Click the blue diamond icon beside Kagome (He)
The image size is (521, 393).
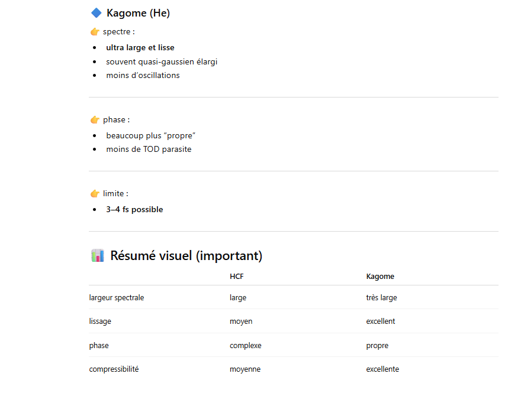point(97,13)
